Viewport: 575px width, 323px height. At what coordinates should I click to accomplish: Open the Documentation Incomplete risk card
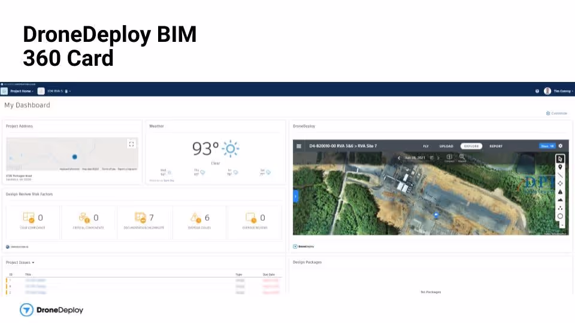click(x=144, y=221)
